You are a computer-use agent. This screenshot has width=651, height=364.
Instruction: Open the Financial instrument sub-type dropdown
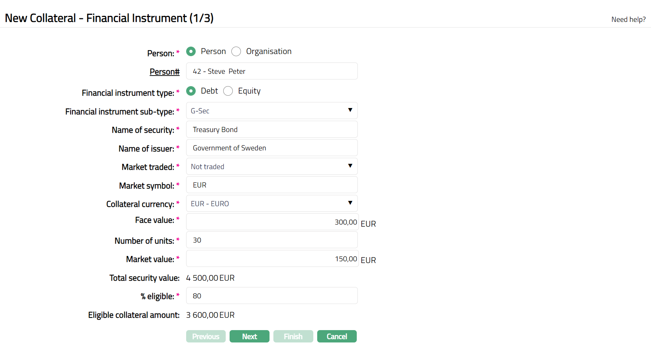pyautogui.click(x=272, y=111)
